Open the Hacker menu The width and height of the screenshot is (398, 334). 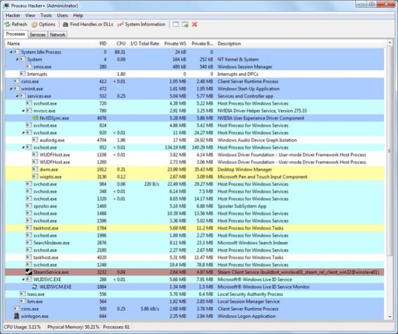12,16
